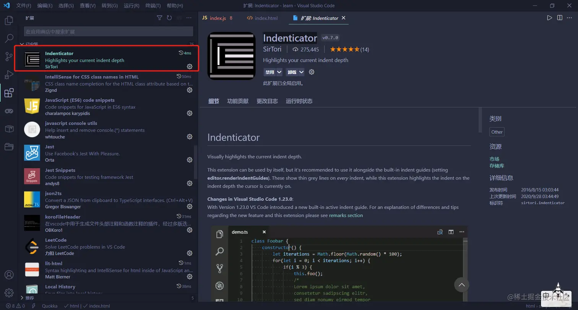Open manage gear for Indenticator list item
The image size is (578, 310).
tap(190, 67)
